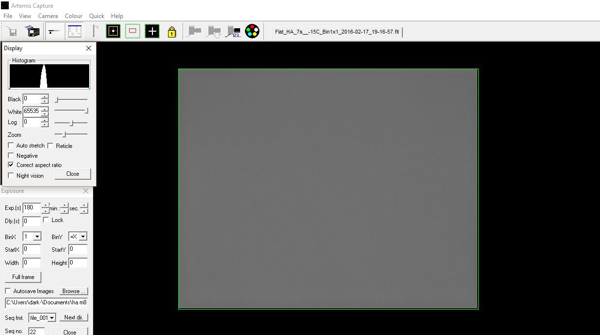Click the Height input field
The image size is (600, 335).
click(x=78, y=263)
